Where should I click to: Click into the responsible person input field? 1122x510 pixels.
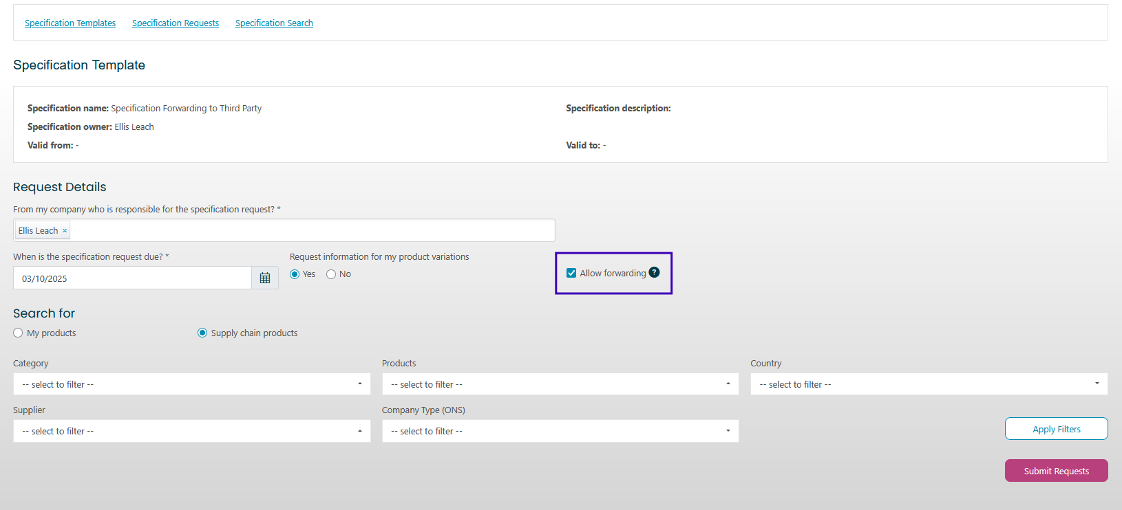(x=310, y=231)
